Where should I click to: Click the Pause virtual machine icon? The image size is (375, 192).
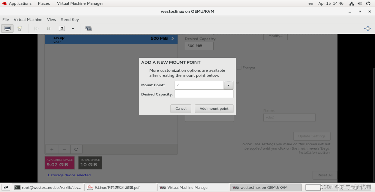49,28
